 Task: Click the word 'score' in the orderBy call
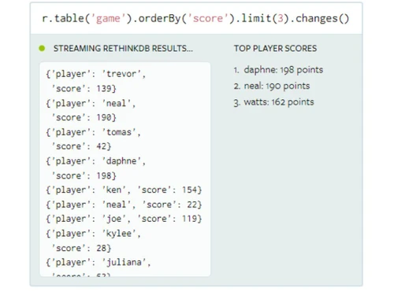[x=208, y=18]
